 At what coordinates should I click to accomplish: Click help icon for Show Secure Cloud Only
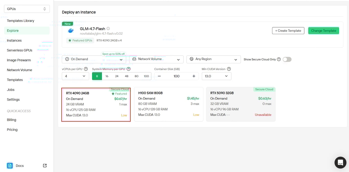coord(279,59)
